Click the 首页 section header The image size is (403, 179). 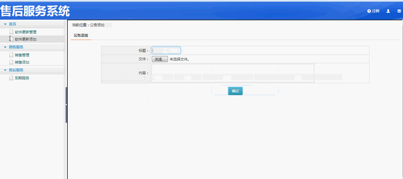click(33, 24)
